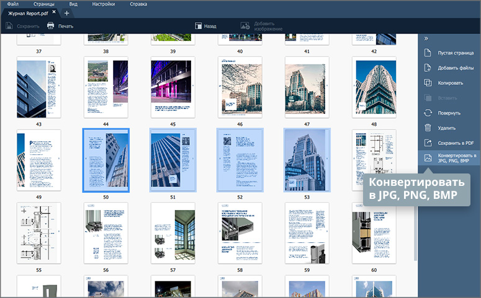Click the Save floppy disk icon
The width and height of the screenshot is (481, 298).
pyautogui.click(x=9, y=26)
